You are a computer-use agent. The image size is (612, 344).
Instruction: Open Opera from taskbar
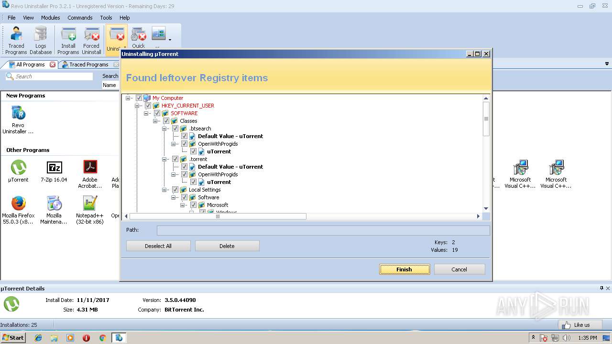coord(86,338)
